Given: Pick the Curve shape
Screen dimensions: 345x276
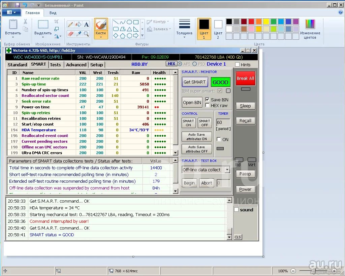Looking at the screenshot, I should pos(123,22).
